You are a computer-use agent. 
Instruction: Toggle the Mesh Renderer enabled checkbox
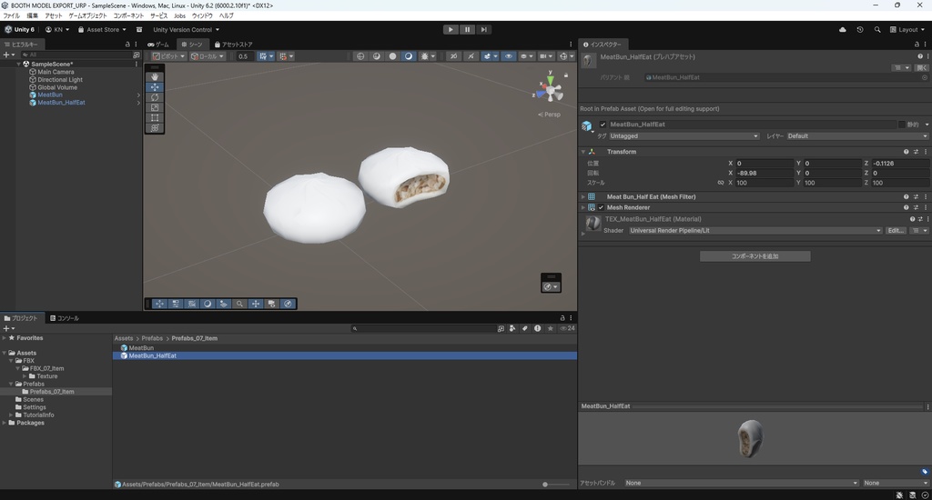(x=601, y=207)
